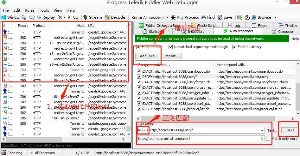The width and height of the screenshot is (300, 156).
Task: Toggle the Enable Latency checkbox
Action: coord(234,47)
